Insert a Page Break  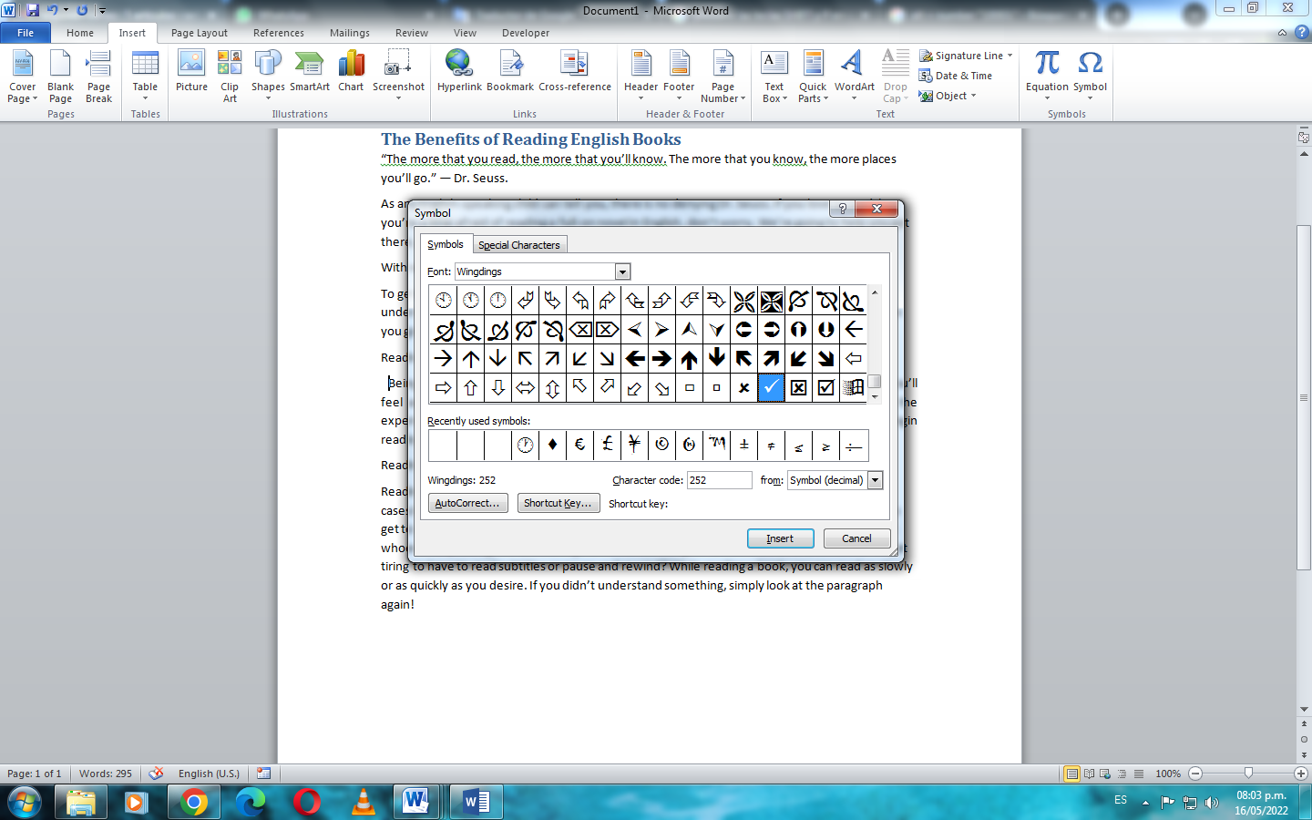(99, 77)
